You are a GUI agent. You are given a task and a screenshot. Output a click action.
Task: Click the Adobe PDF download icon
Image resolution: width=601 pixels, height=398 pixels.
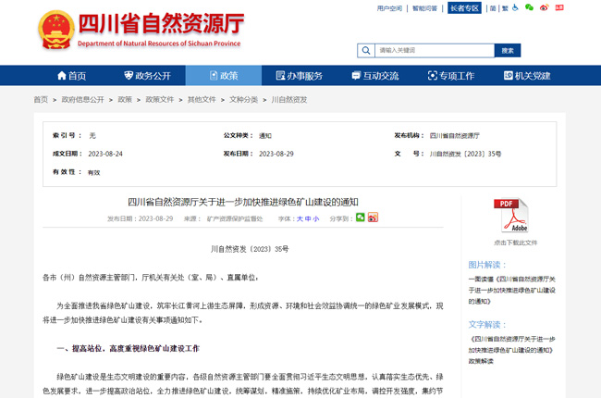(x=514, y=216)
